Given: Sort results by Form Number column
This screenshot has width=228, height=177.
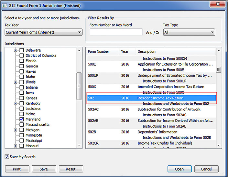Looking at the screenshot, I should [x=99, y=52].
